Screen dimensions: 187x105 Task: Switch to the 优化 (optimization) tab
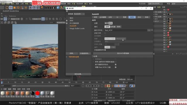click(x=139, y=17)
